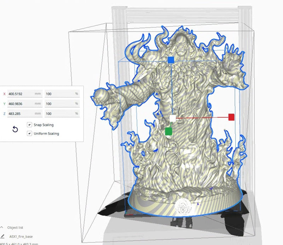
Task: Click the model dimensions text below object name
Action: [18, 243]
